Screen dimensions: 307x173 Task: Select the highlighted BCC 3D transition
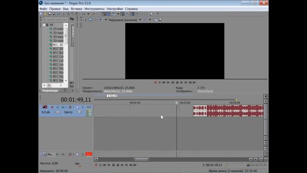58,45
